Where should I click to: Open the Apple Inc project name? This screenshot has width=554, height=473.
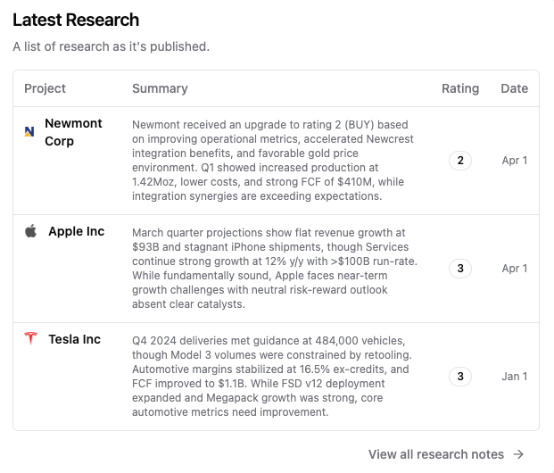coord(77,231)
